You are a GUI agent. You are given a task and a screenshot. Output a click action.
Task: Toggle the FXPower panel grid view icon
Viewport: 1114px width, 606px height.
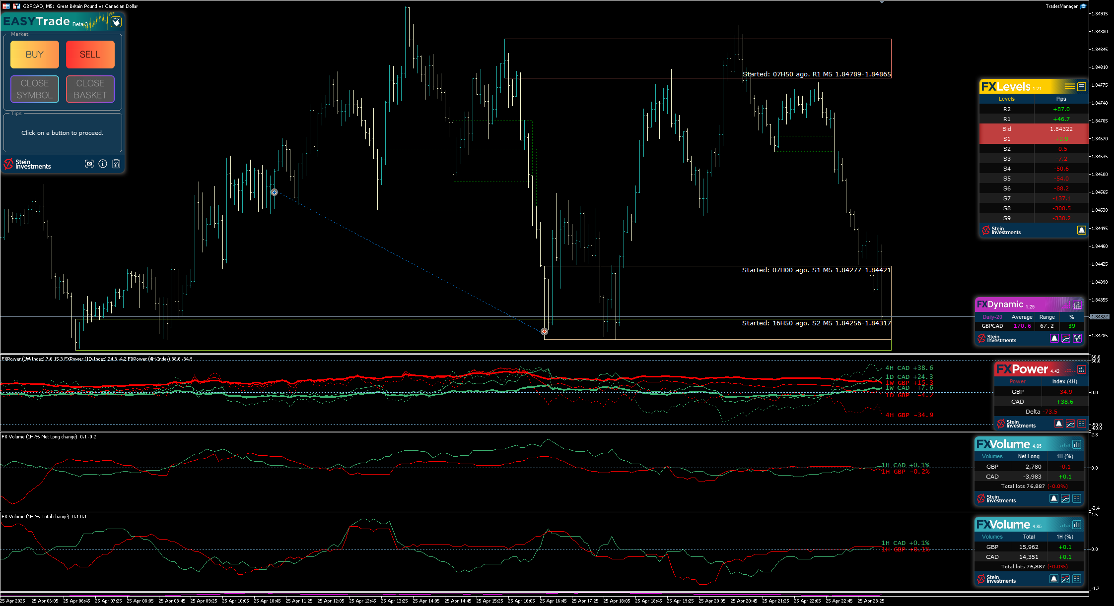click(x=1082, y=369)
